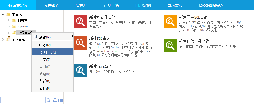The height and width of the screenshot is (104, 254).
Task: Click the SQL query (T) magnifier icon
Action: 80,43
